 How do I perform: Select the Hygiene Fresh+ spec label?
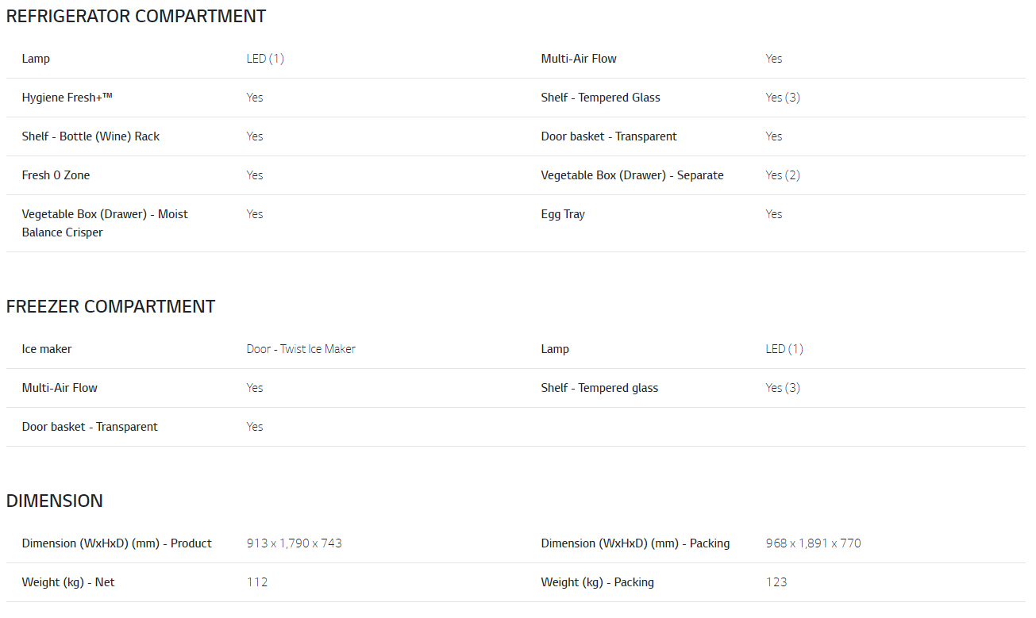coord(67,98)
